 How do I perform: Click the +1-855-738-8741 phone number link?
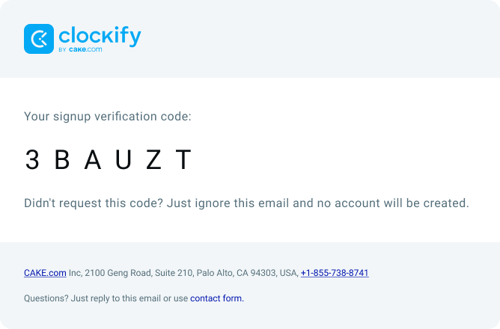(335, 273)
